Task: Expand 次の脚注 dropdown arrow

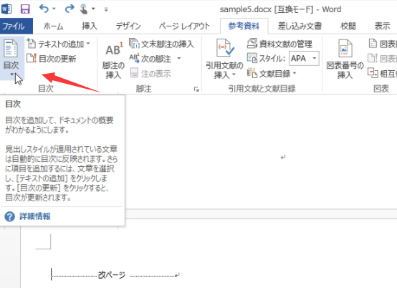Action: (x=178, y=59)
